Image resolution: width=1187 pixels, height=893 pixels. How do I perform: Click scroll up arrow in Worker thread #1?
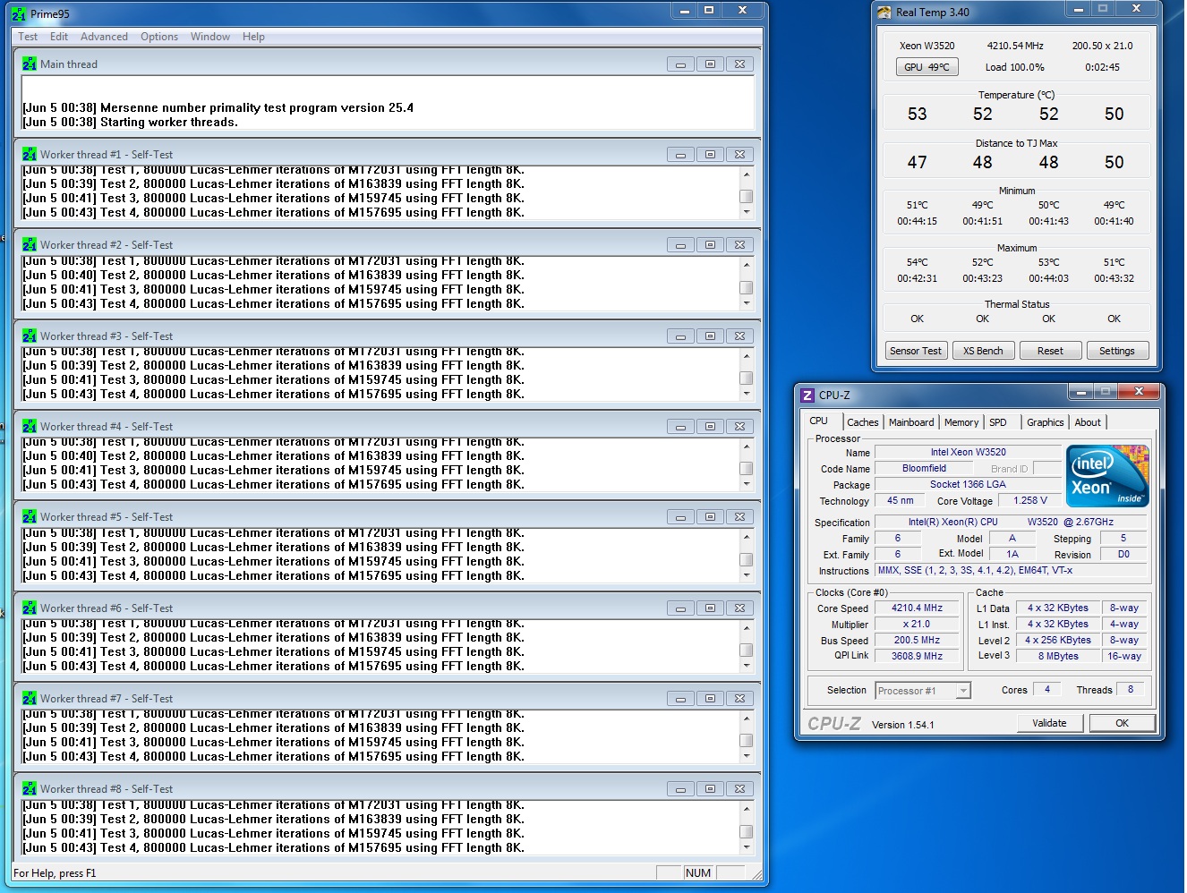click(x=746, y=174)
